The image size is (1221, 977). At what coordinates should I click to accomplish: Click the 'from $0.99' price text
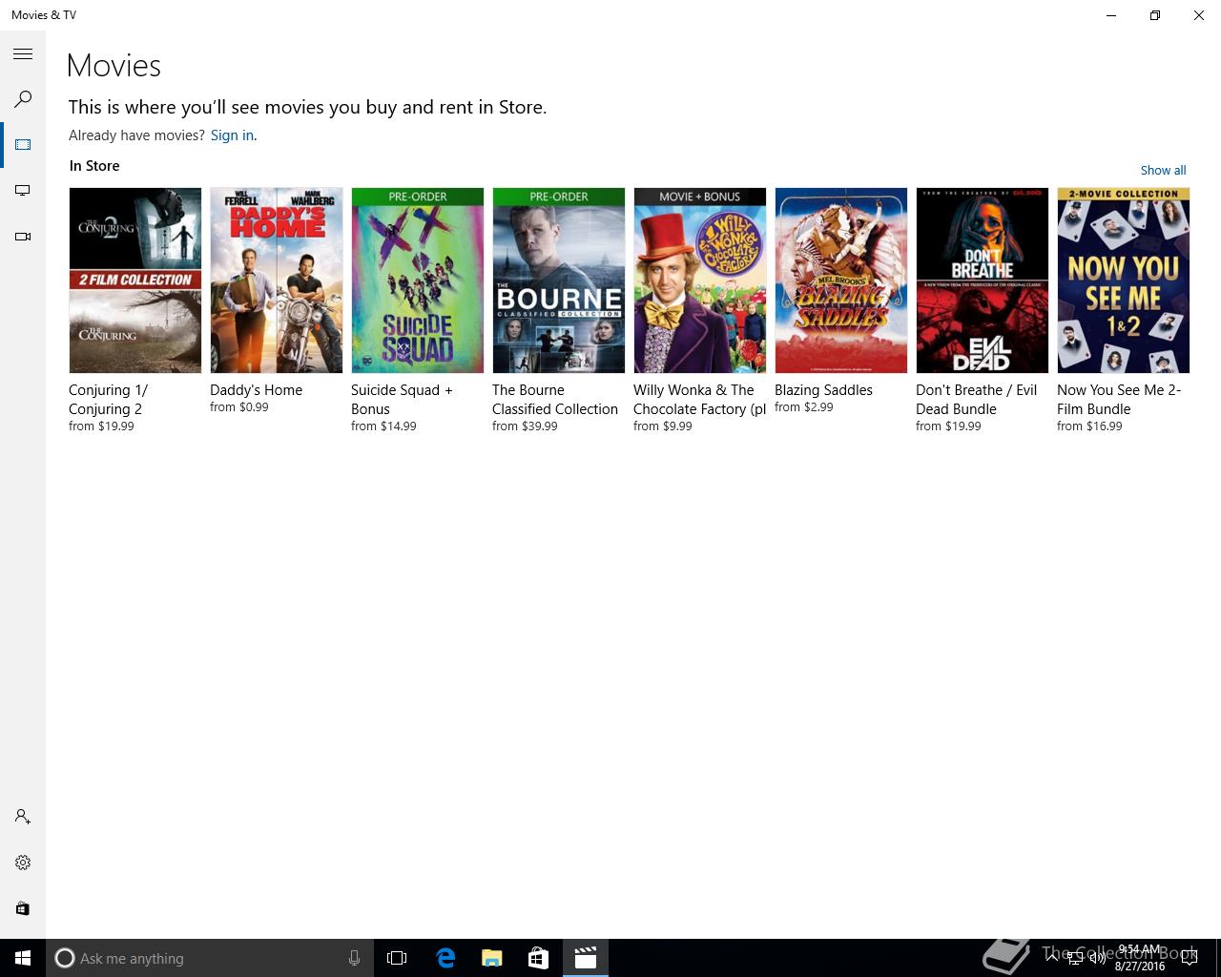click(239, 407)
